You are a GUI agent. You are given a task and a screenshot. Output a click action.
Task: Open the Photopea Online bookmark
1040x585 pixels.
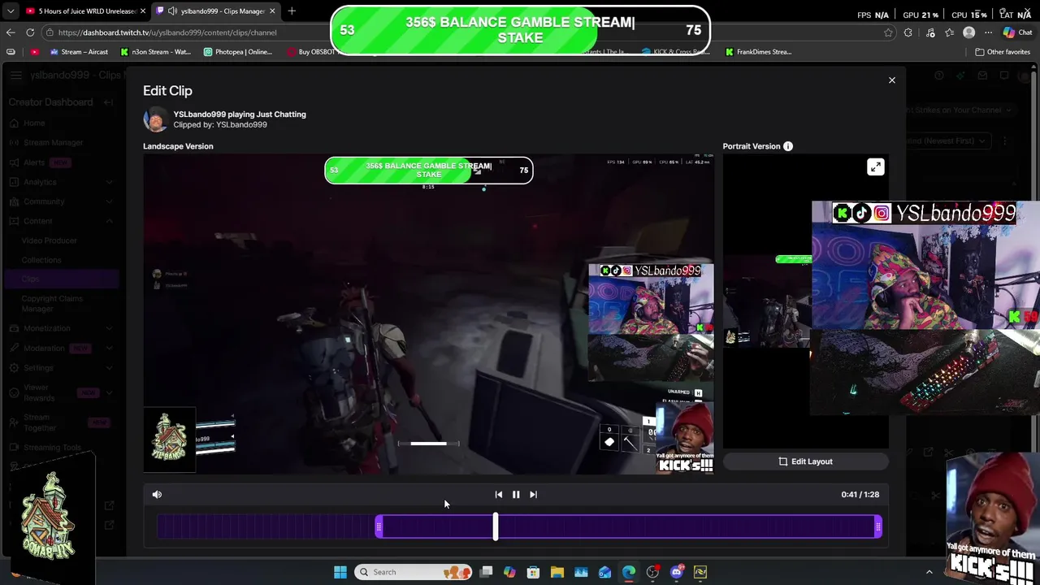[x=238, y=52]
